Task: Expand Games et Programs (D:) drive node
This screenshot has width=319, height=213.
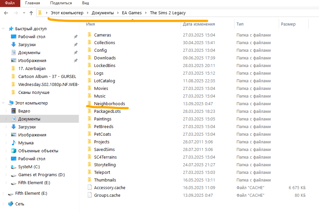Action: click(6, 175)
